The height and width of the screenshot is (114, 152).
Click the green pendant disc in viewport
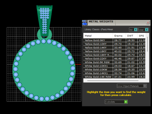click(x=44, y=70)
